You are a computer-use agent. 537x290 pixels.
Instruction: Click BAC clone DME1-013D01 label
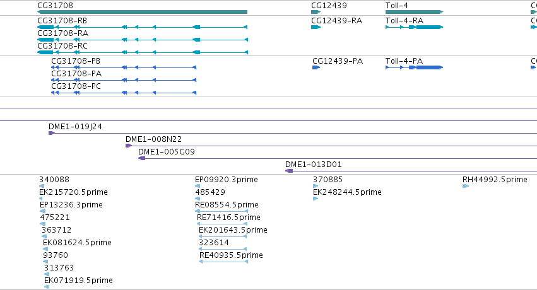(314, 165)
